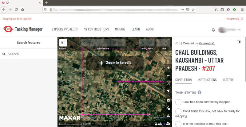The width and height of the screenshot is (246, 127).
Task: Click the translation icon in map footer
Action: click(x=160, y=124)
